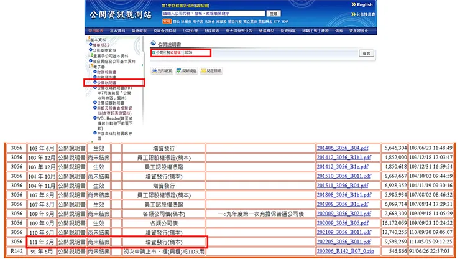
Task: Open 認購(售)權證 menu
Action: click(x=315, y=31)
